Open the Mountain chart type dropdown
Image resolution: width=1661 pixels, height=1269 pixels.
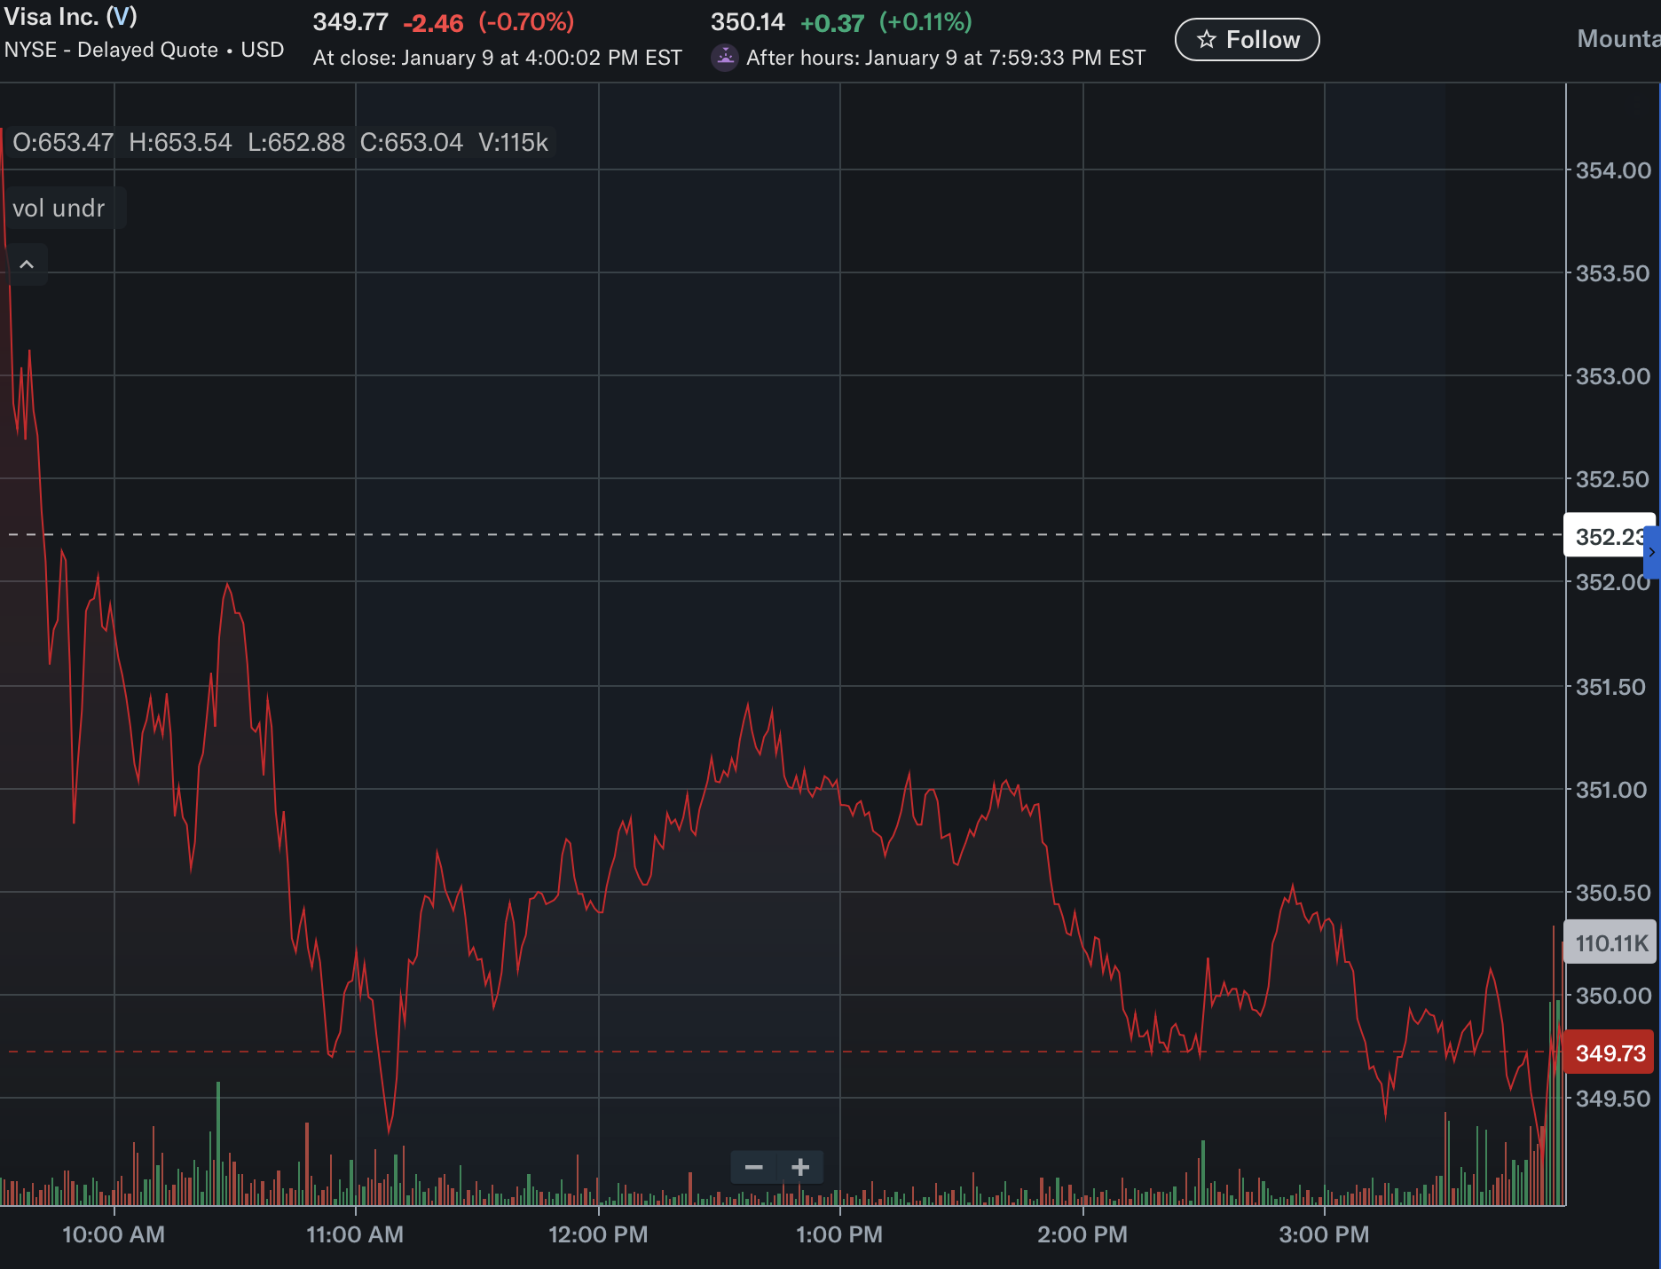[1618, 39]
